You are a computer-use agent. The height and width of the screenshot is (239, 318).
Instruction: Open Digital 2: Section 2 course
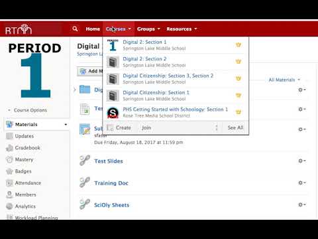[144, 59]
